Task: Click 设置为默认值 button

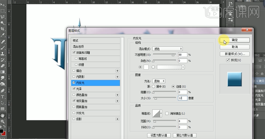Action: (x=159, y=135)
